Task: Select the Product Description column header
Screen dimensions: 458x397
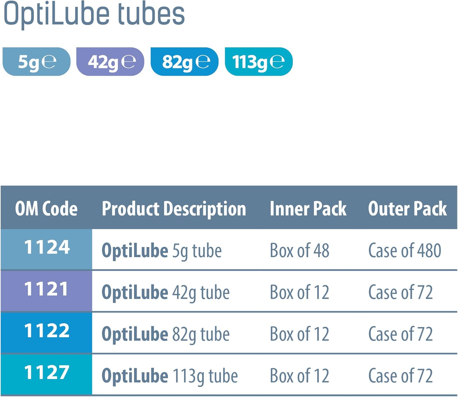Action: (x=174, y=209)
